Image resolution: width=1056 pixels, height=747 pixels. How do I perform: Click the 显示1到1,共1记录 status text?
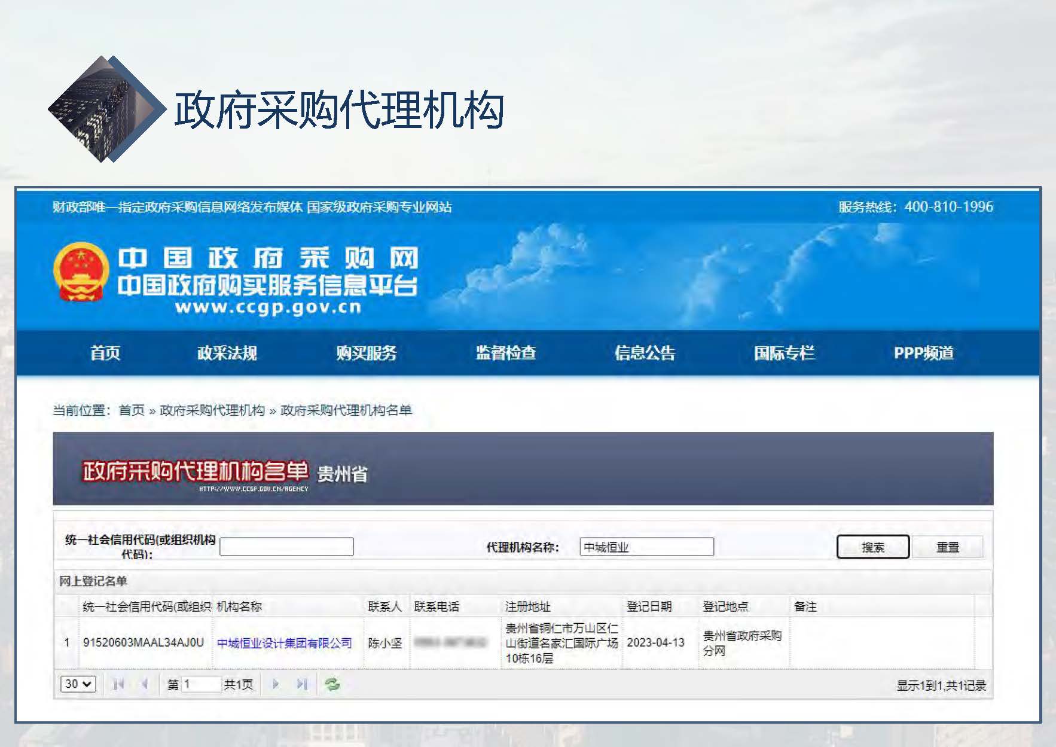pos(941,685)
